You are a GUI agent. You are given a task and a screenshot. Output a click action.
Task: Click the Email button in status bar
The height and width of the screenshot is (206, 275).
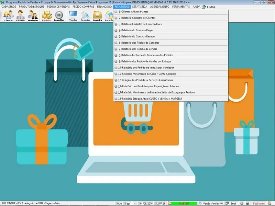pyautogui.click(x=231, y=204)
